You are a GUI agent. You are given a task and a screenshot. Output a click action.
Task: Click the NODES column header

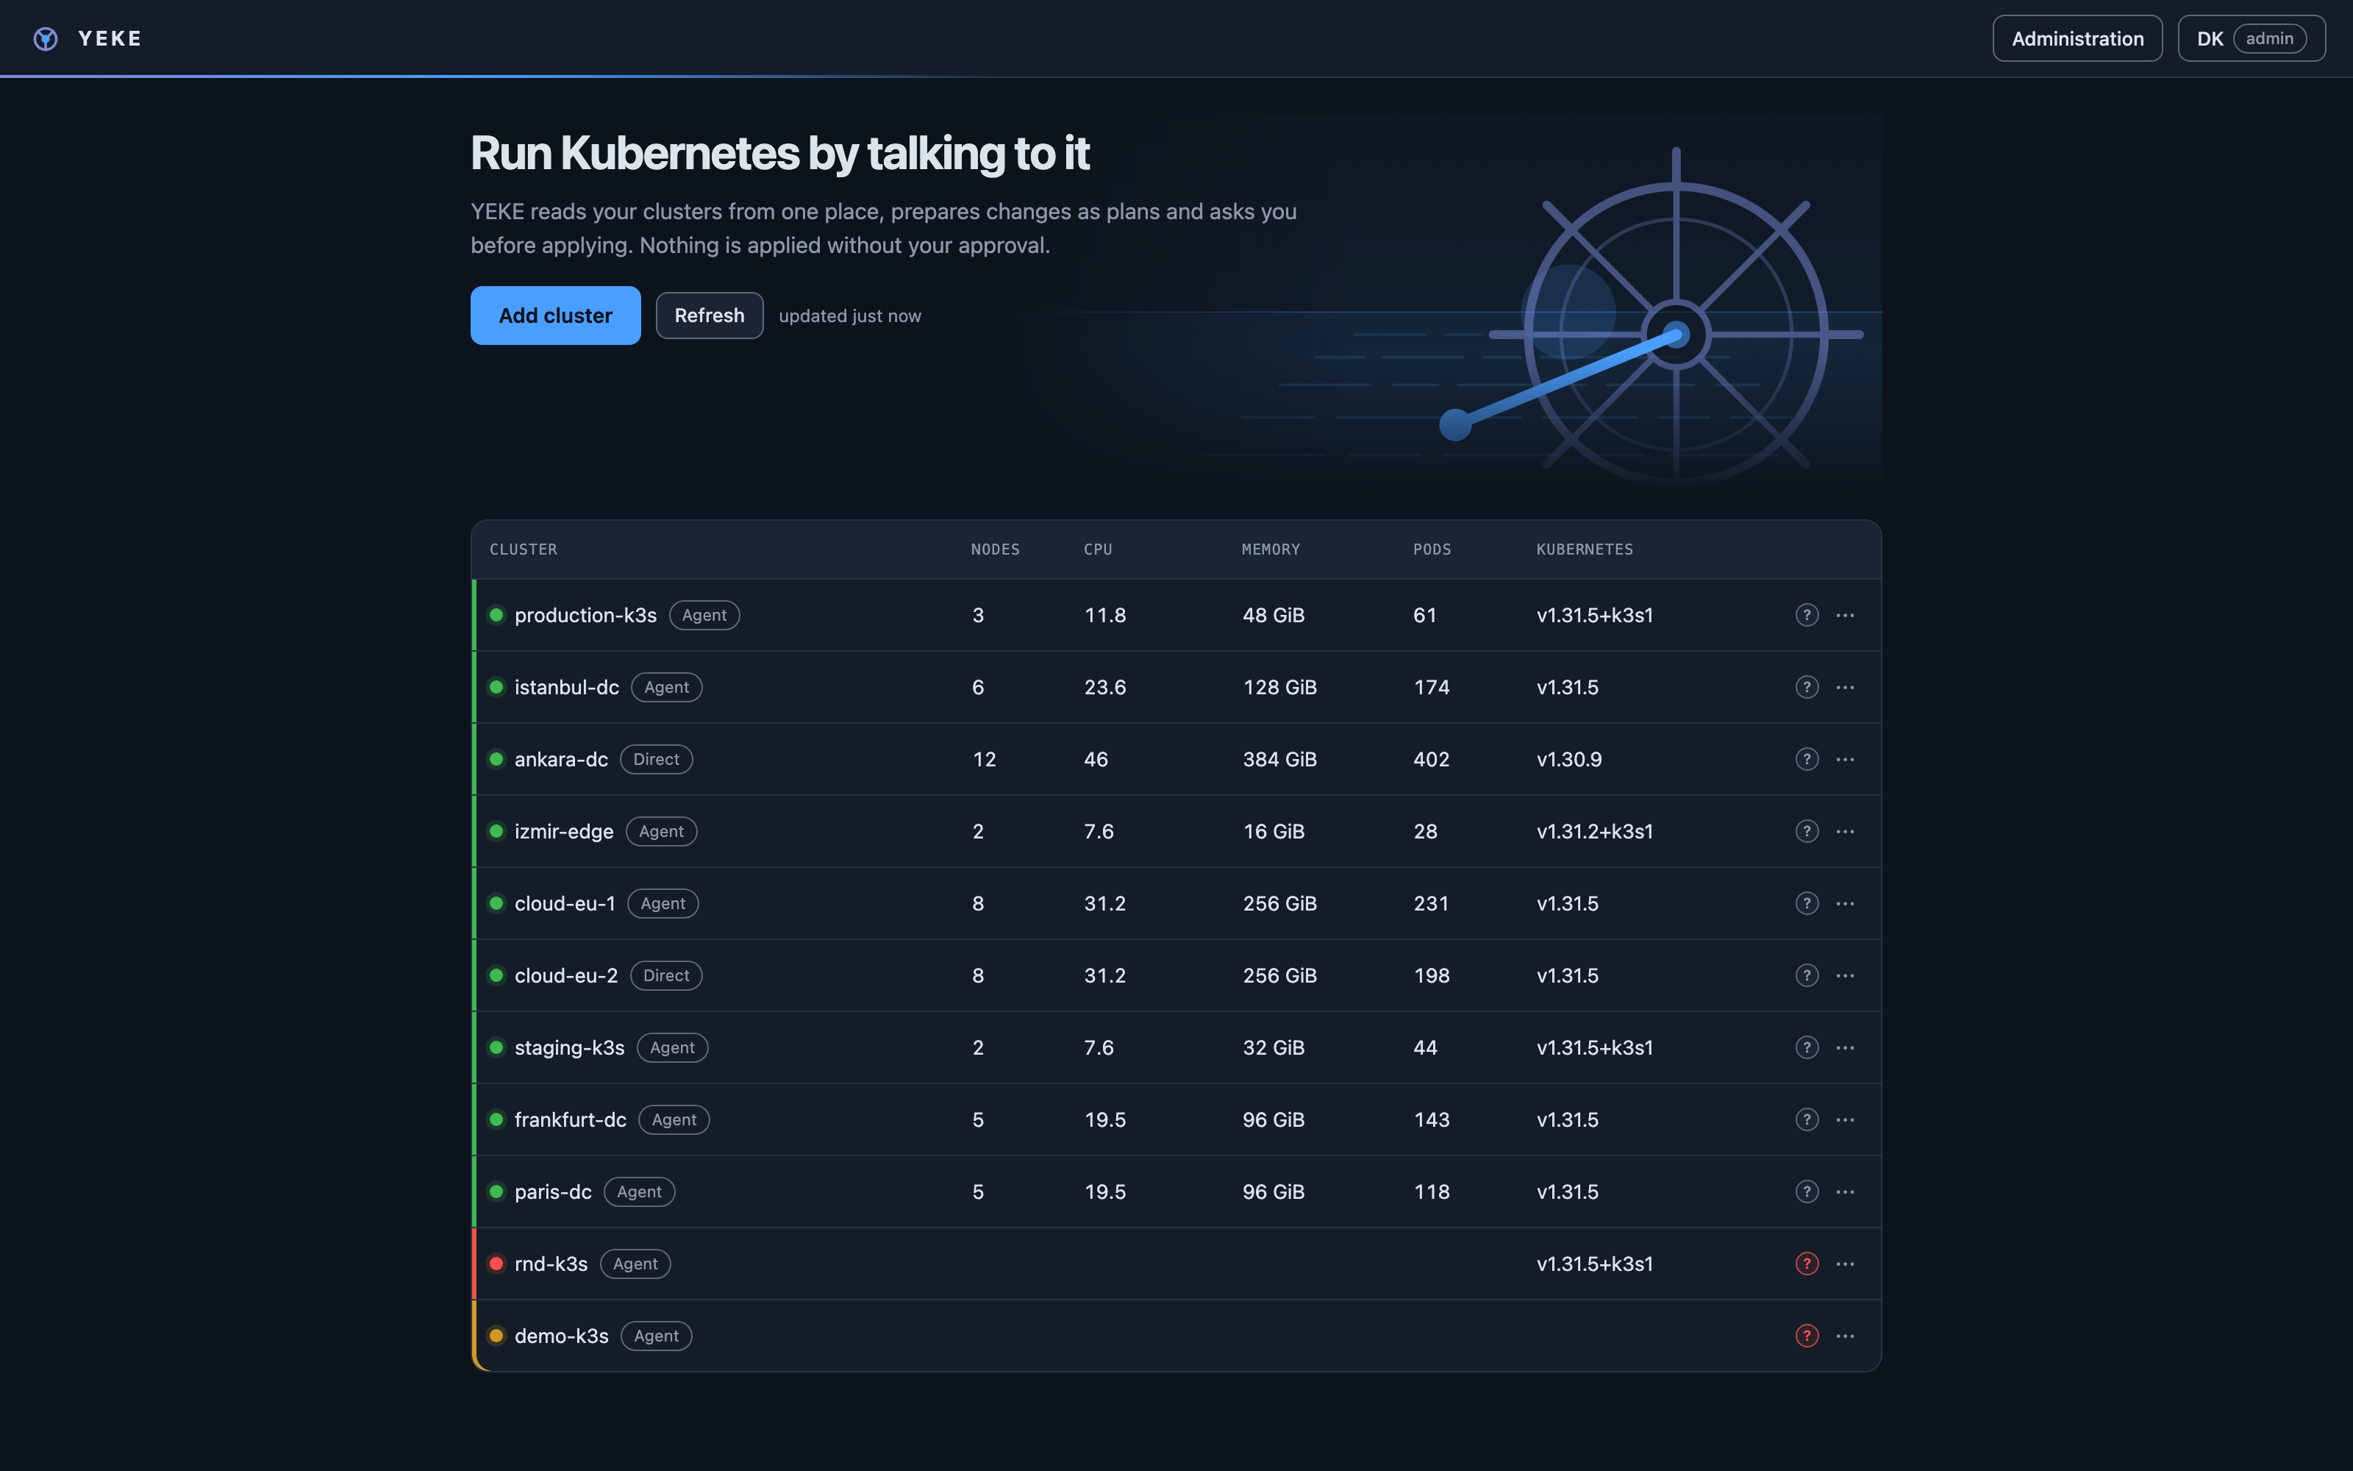point(996,549)
